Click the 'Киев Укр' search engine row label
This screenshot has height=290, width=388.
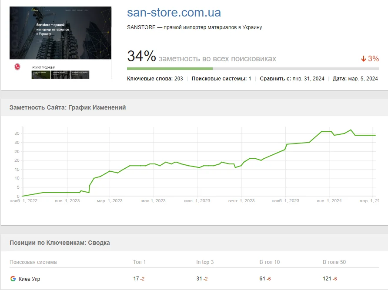(30, 279)
